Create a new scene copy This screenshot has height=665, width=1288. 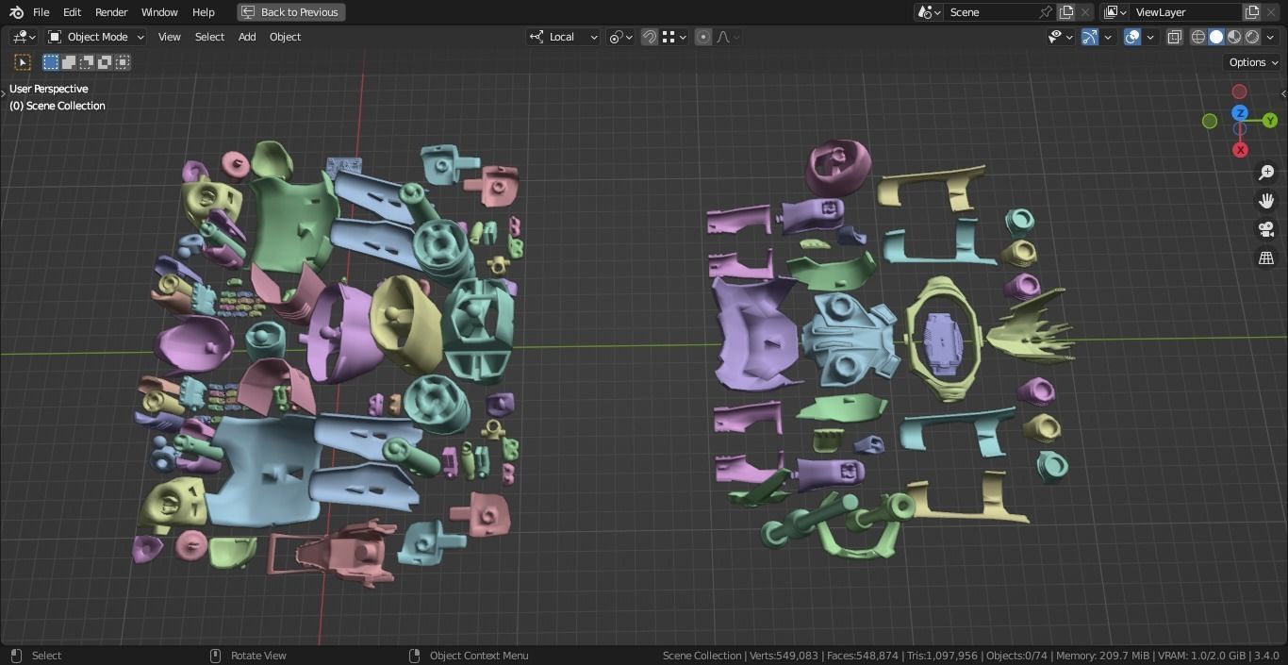point(1066,12)
